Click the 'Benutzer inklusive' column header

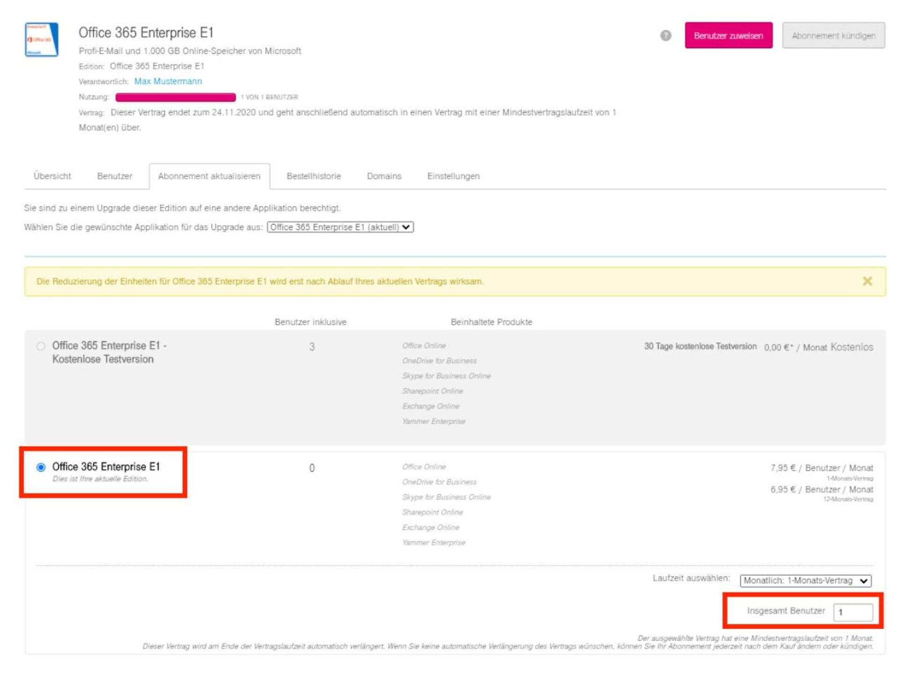pyautogui.click(x=310, y=322)
